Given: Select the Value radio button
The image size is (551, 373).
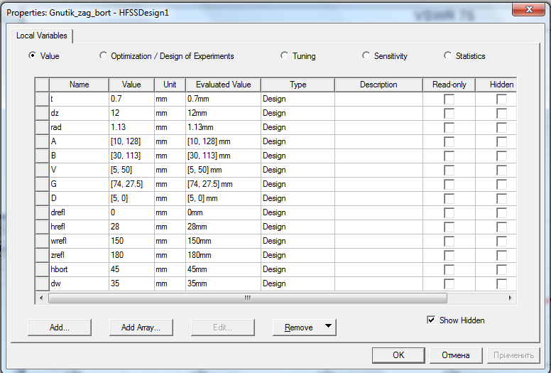Looking at the screenshot, I should tap(32, 55).
